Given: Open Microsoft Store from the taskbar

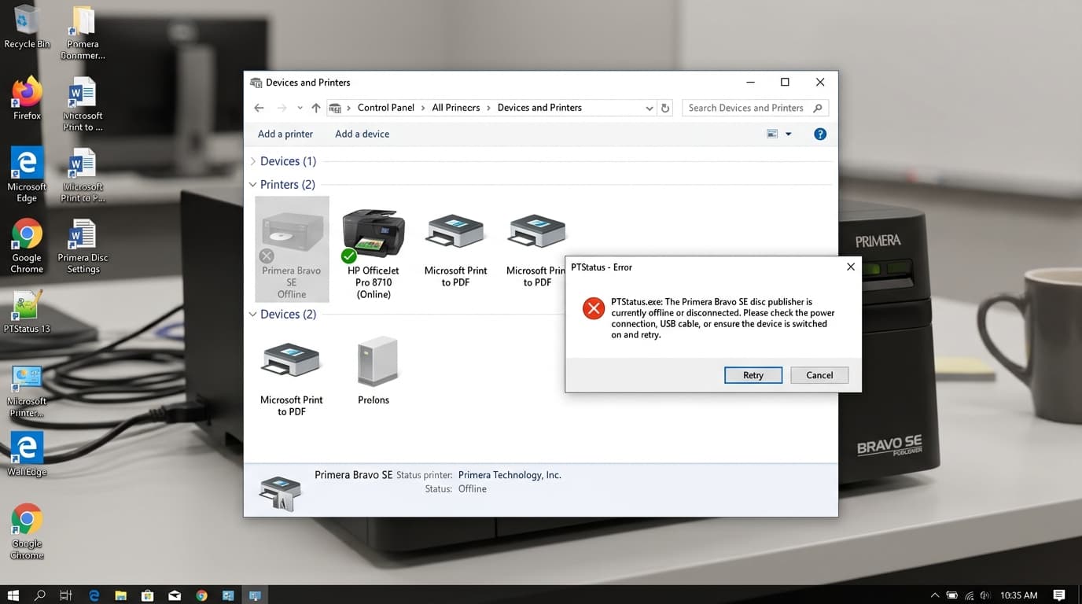Looking at the screenshot, I should click(147, 595).
